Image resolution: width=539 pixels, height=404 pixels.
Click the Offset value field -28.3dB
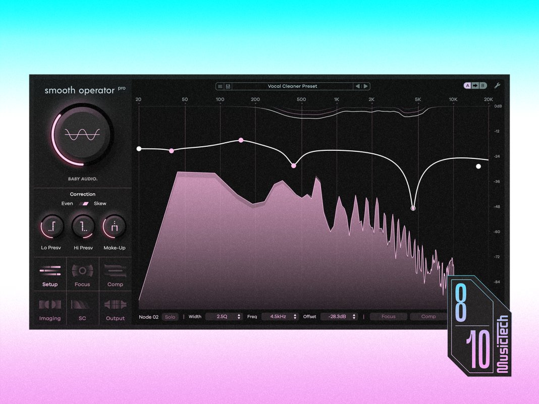point(337,316)
